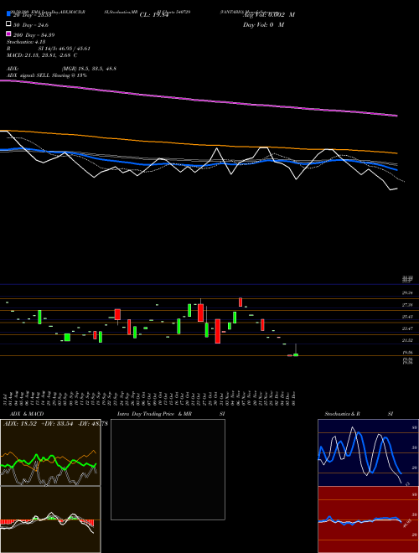Click the blue 20 Day legend swatch
This screenshot has height=553, width=419.
click(8, 13)
